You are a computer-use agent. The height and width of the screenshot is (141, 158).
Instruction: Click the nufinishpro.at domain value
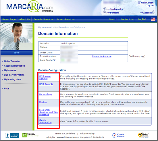tap(68, 44)
